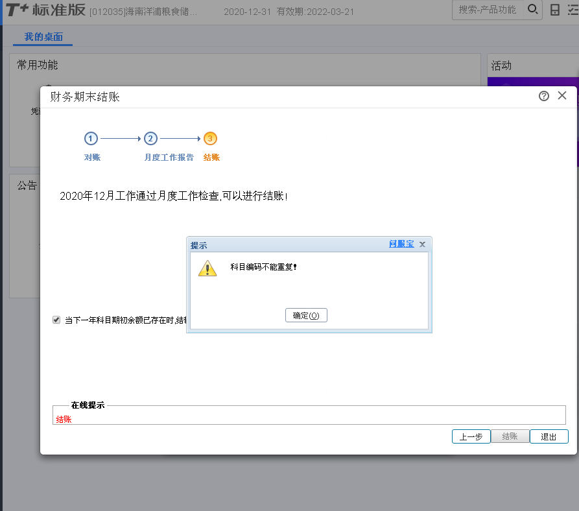Click the T+ 标准版 logo
The height and width of the screenshot is (511, 579).
45,10
